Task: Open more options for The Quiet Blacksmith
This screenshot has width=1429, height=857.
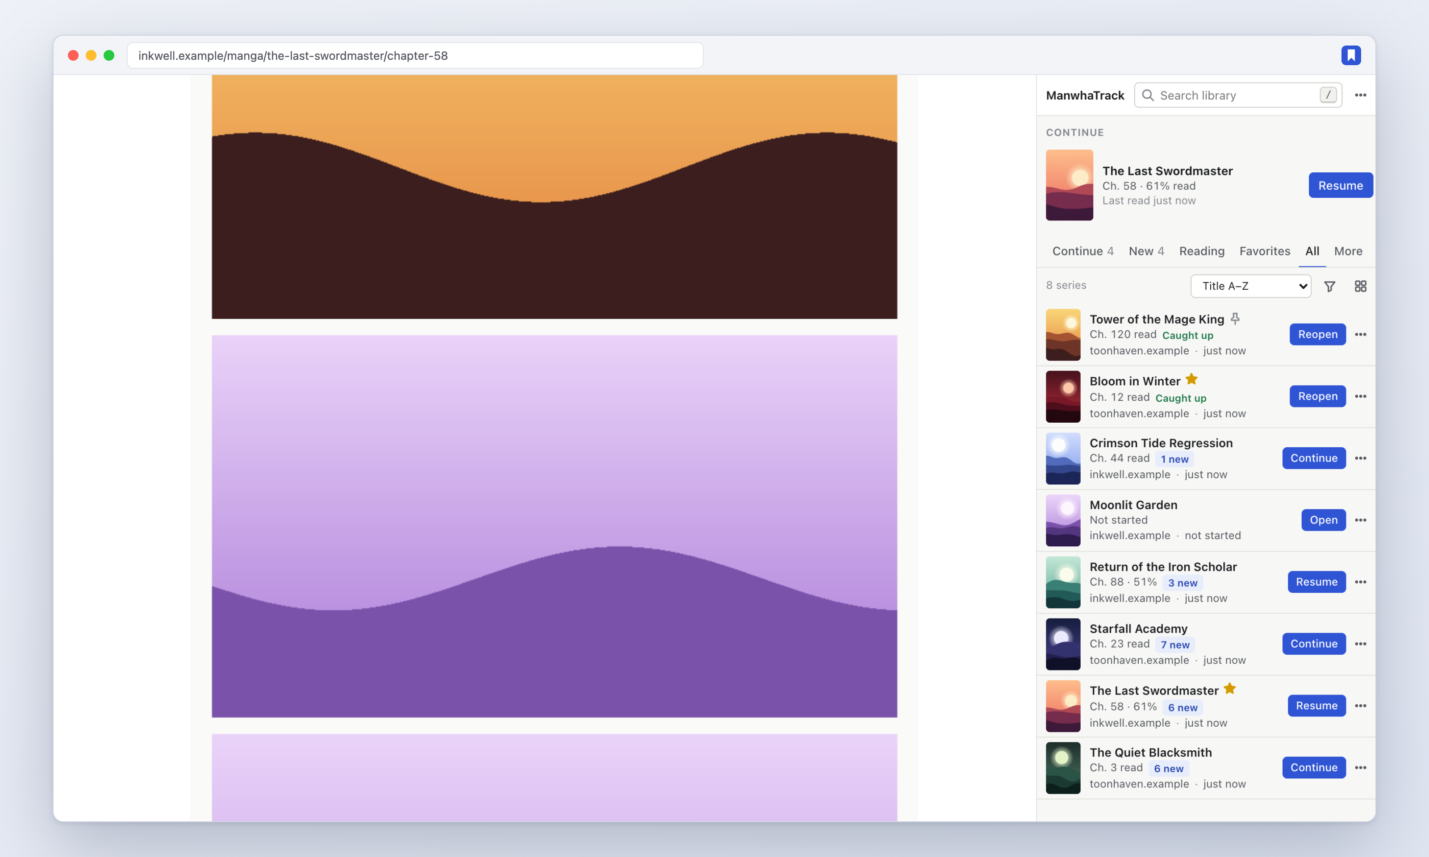Action: pos(1360,767)
